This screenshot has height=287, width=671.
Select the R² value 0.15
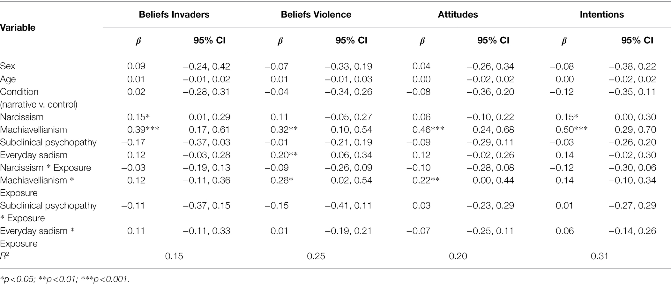click(174, 256)
